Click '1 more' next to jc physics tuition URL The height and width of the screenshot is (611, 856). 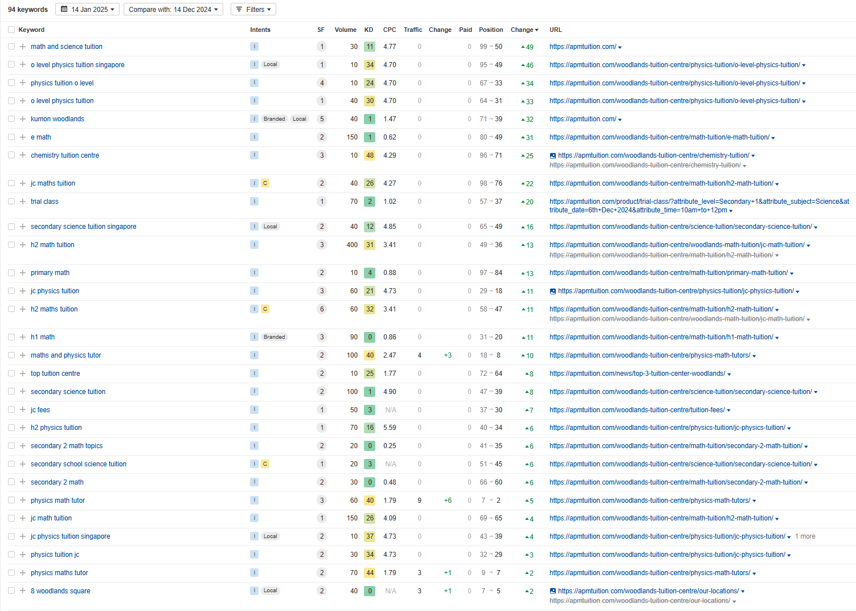pos(805,536)
